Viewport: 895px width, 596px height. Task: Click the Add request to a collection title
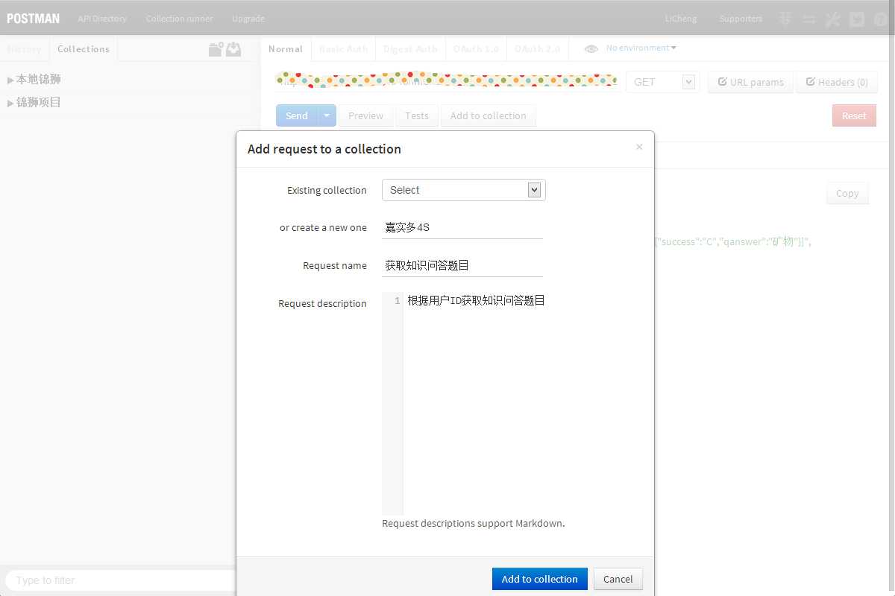coord(324,149)
